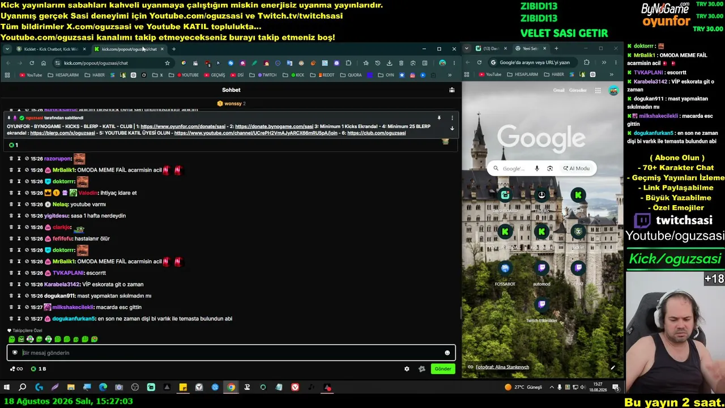This screenshot has height=408, width=725.
Task: Search by image with the Google Lens icon
Action: (550, 168)
